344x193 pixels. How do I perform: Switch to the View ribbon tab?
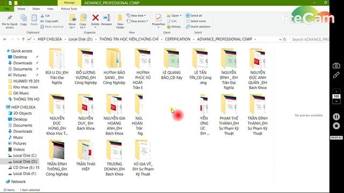50,9
